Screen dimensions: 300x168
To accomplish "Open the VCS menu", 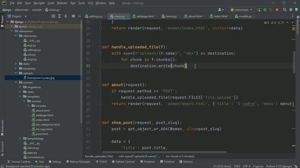I will pos(90,3).
